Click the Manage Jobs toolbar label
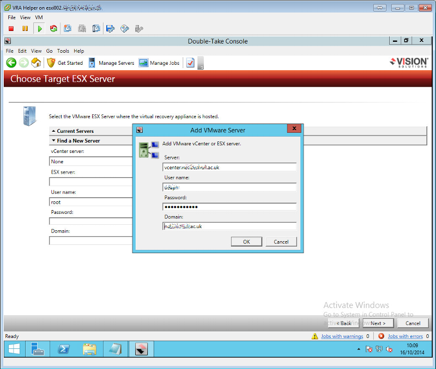The width and height of the screenshot is (436, 369). coord(165,63)
